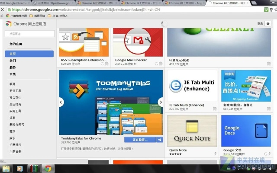
Task: Open RSS Subscription Extension thumbnail
Action: click(84, 42)
